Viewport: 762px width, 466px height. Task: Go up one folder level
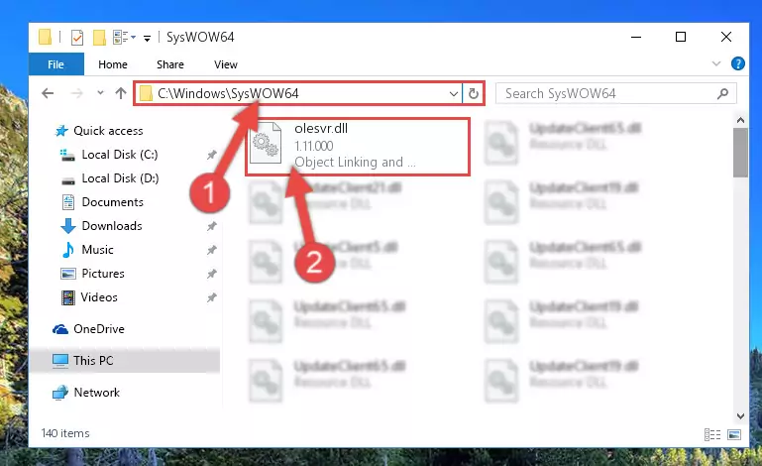tap(121, 93)
